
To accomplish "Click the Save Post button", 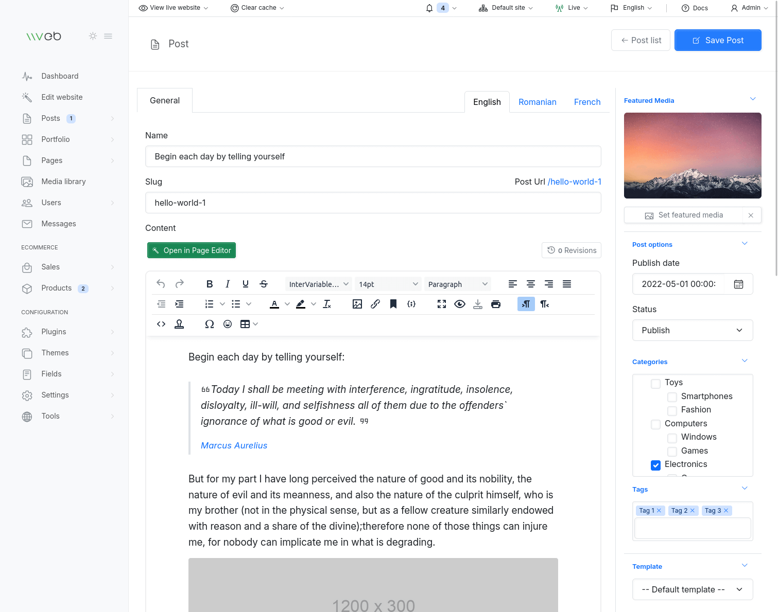I will click(x=717, y=40).
